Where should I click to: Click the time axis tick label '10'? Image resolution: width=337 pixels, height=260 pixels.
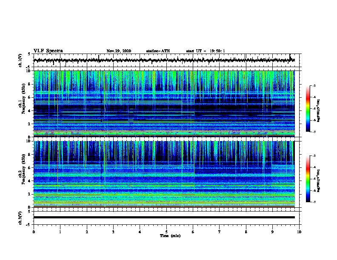299,232
